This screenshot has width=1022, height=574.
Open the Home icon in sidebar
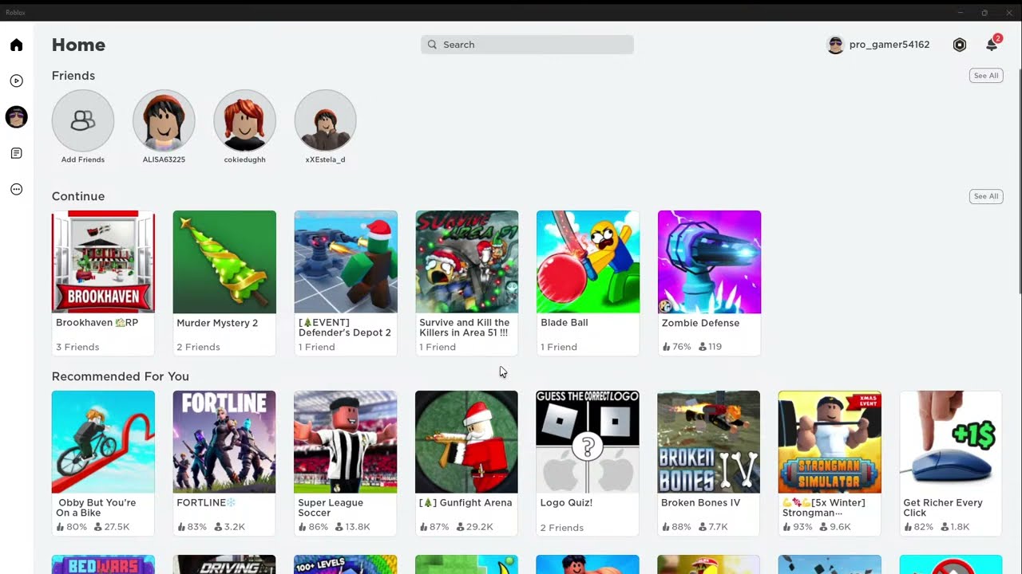pyautogui.click(x=16, y=45)
